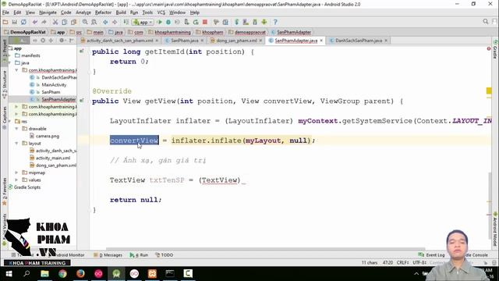Expand the third com.khoaphamtraining package node
This screenshot has width=499, height=281.
click(x=16, y=114)
